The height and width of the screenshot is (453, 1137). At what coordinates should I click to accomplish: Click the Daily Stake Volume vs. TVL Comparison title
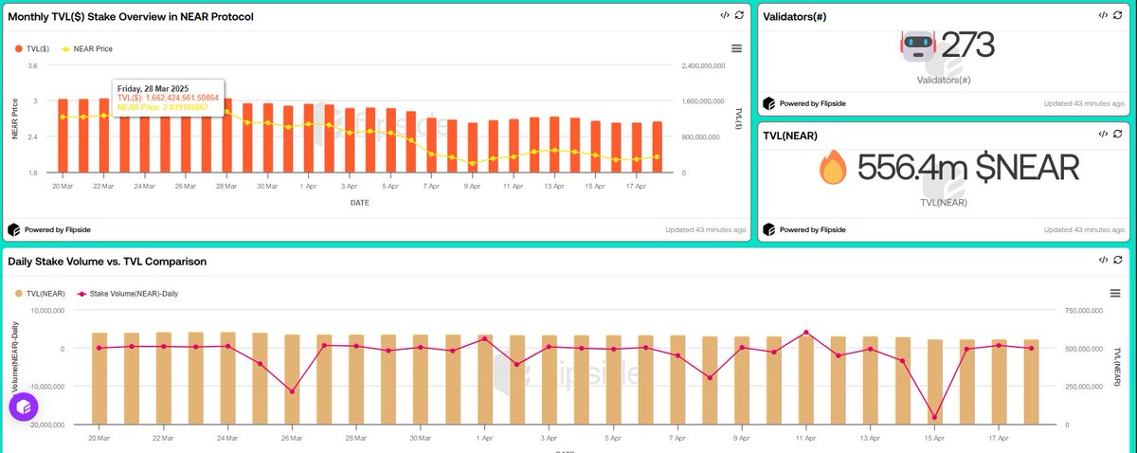(107, 261)
